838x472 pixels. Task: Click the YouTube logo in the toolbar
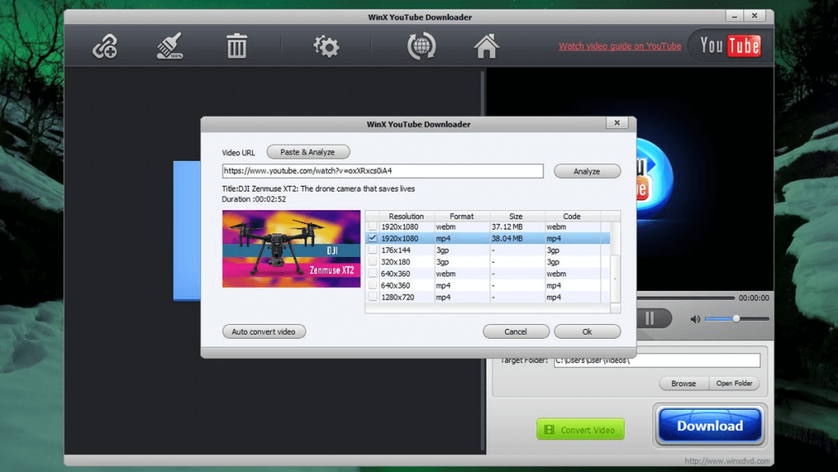(728, 46)
